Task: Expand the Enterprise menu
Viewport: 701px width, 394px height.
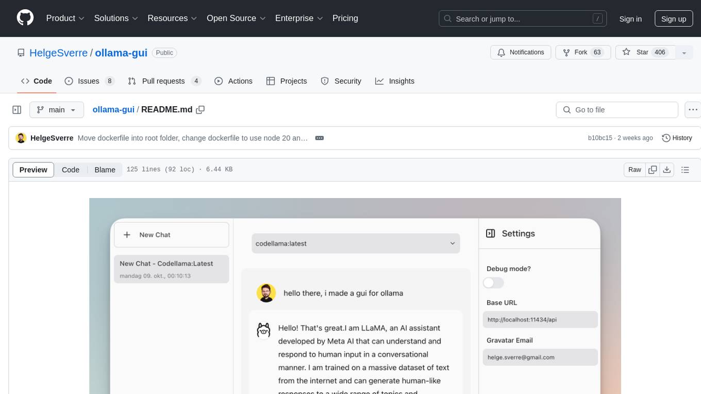Action: pyautogui.click(x=299, y=18)
